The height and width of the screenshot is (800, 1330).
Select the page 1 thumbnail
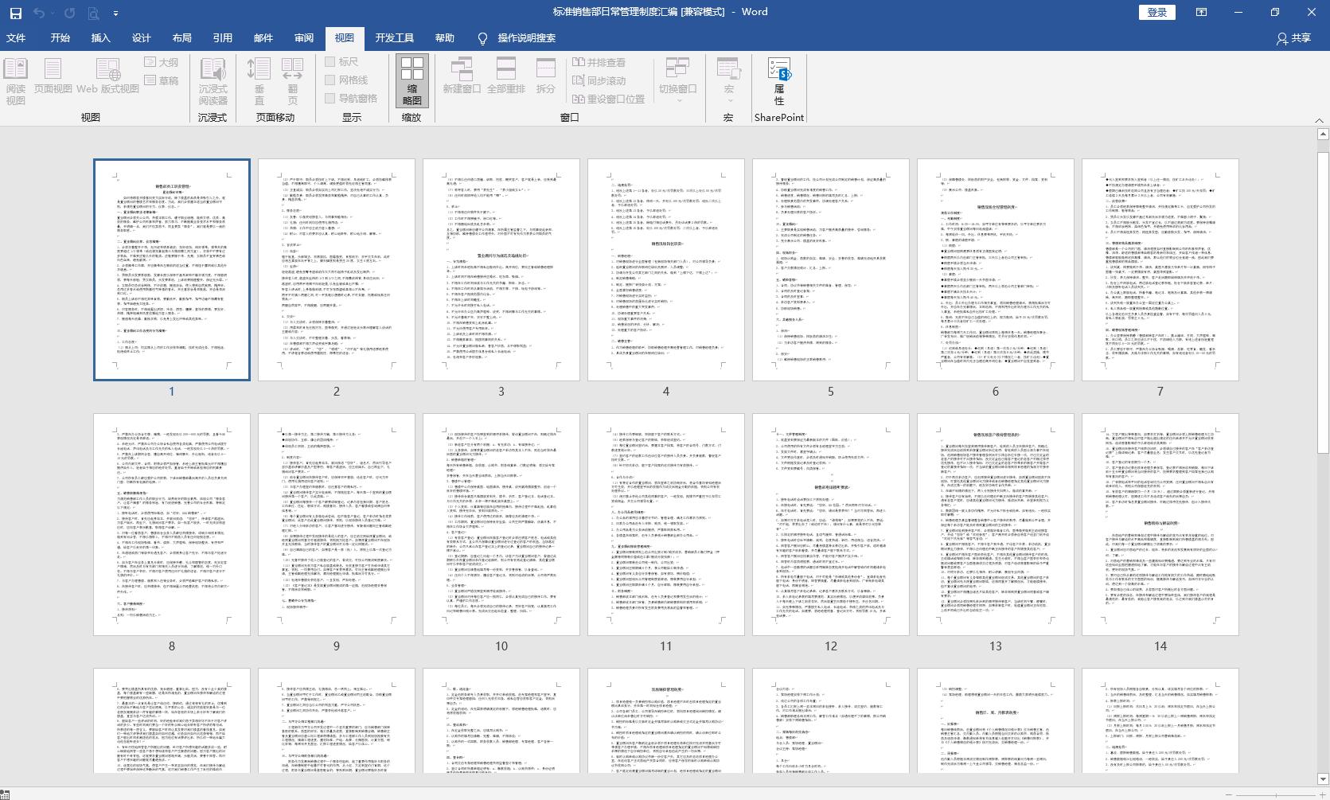click(x=172, y=270)
